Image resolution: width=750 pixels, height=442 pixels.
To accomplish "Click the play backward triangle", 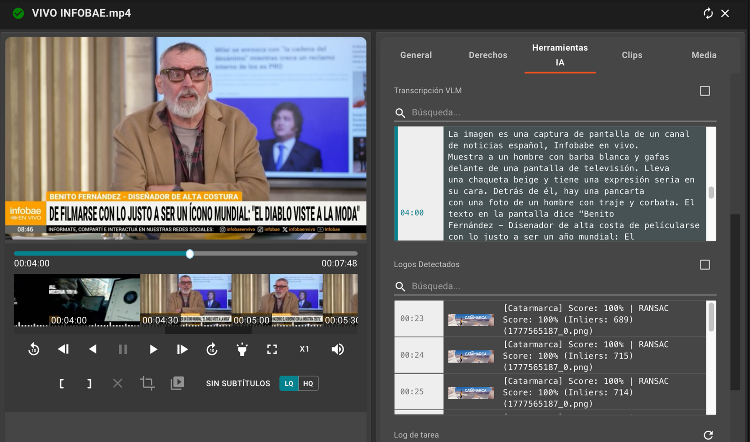I will coord(93,349).
